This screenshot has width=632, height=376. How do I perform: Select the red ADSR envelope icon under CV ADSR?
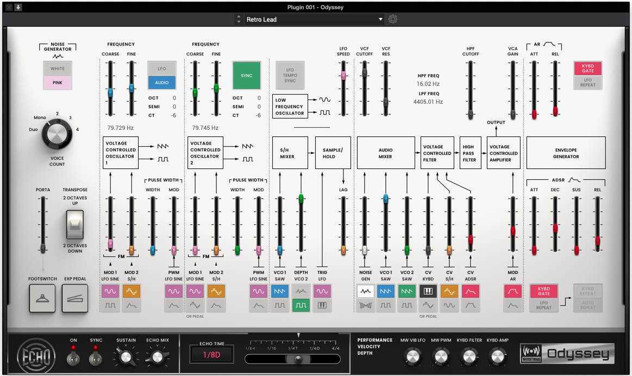[470, 291]
